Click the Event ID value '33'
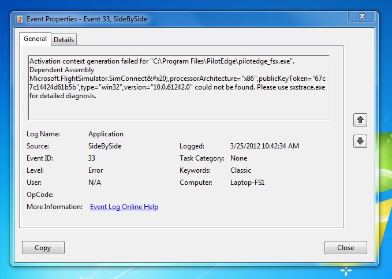 92,158
